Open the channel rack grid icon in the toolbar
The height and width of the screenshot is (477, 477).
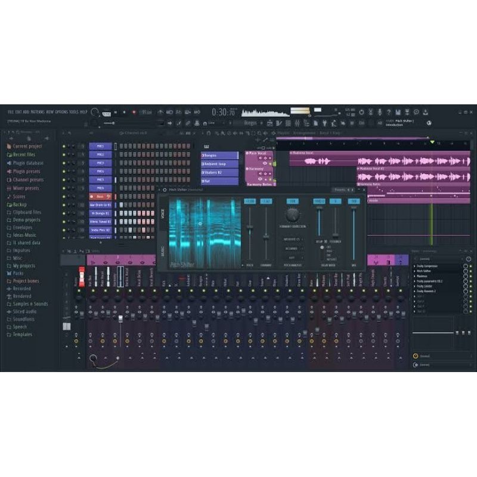pyautogui.click(x=288, y=123)
